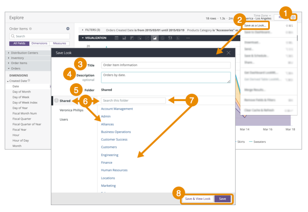Viewport: 308px width, 212px height.
Task: Click the Shared folder avatar icon
Action: click(56, 101)
